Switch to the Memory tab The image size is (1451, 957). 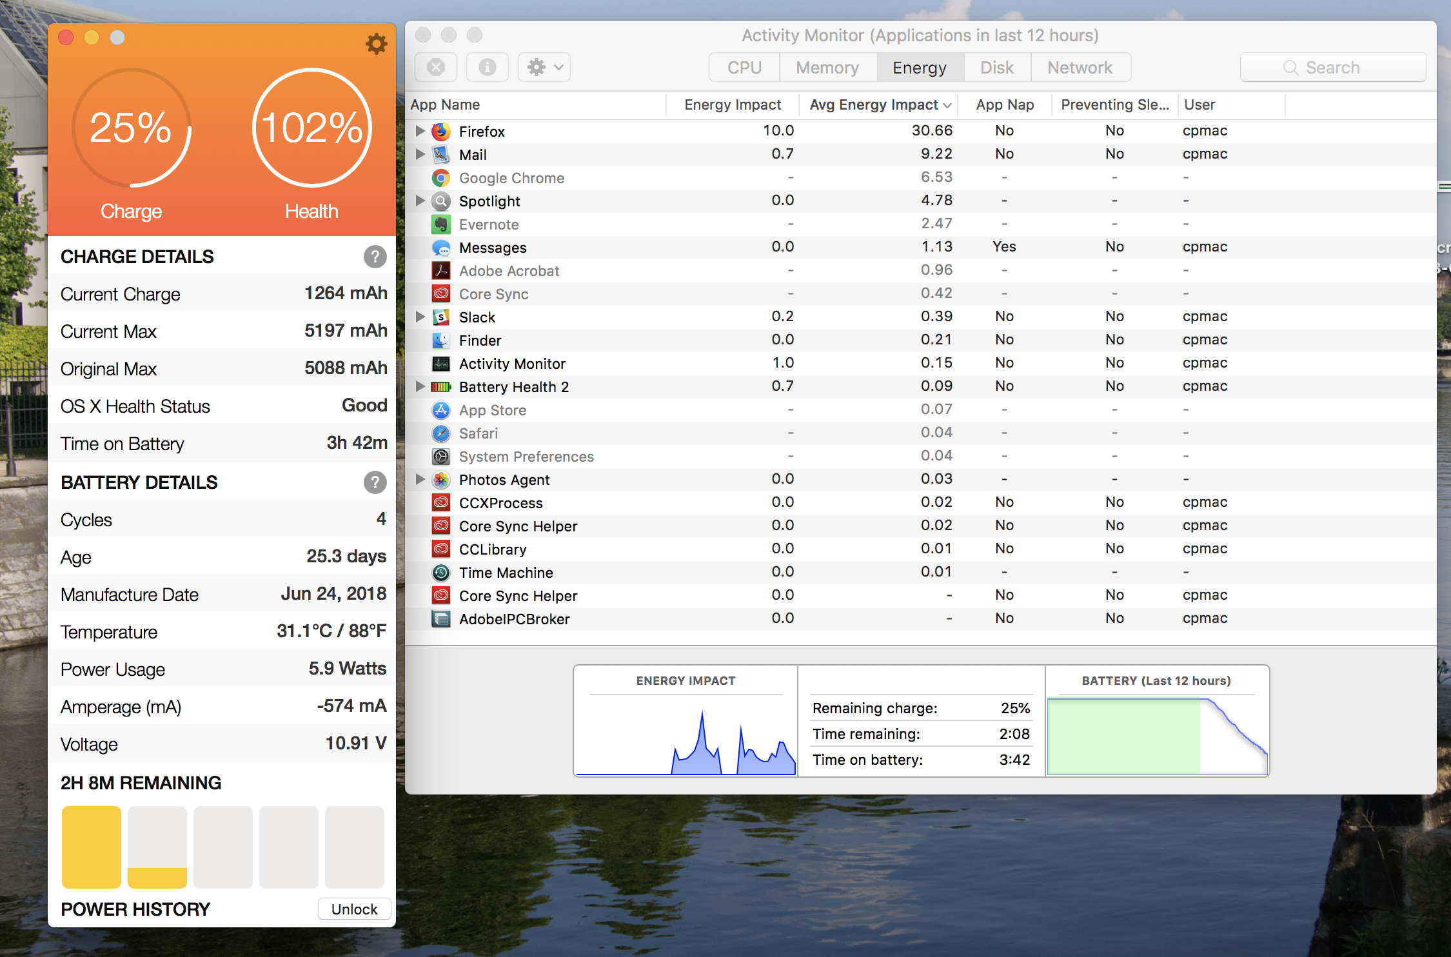828,67
